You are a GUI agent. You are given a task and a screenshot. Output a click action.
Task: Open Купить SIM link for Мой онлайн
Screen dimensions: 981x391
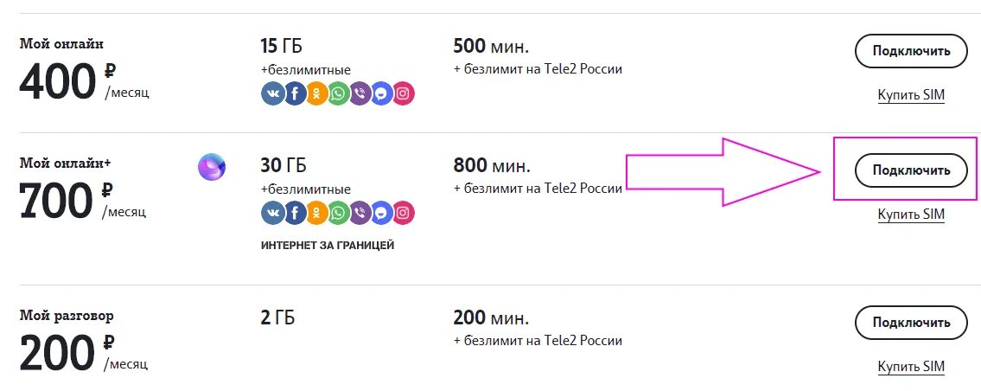911,95
